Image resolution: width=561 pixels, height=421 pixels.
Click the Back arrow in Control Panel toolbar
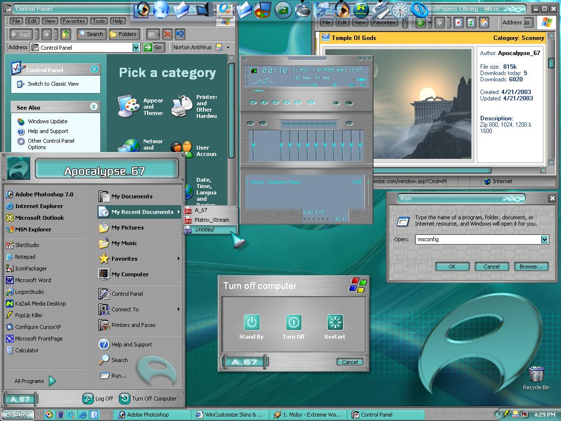pyautogui.click(x=20, y=35)
